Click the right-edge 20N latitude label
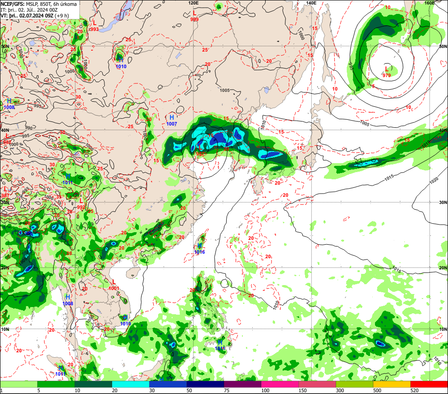This screenshot has width=448, height=394. tap(443, 268)
